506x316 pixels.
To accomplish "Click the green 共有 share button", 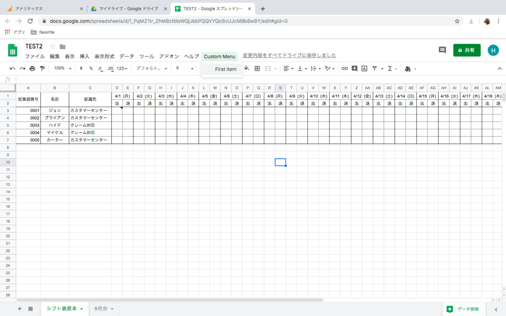I will (466, 50).
